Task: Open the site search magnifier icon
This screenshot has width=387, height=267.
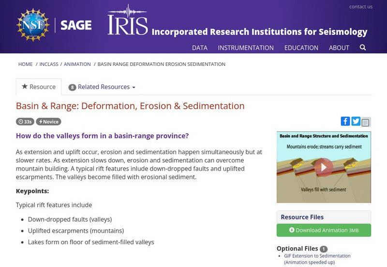Action: (362, 47)
